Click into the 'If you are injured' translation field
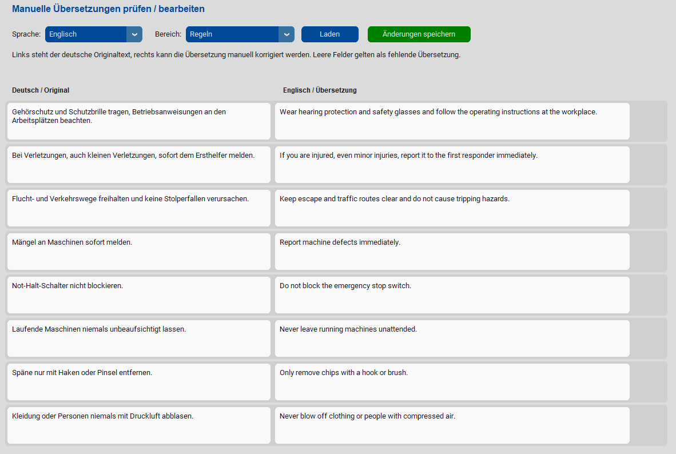This screenshot has width=676, height=454. pyautogui.click(x=452, y=165)
